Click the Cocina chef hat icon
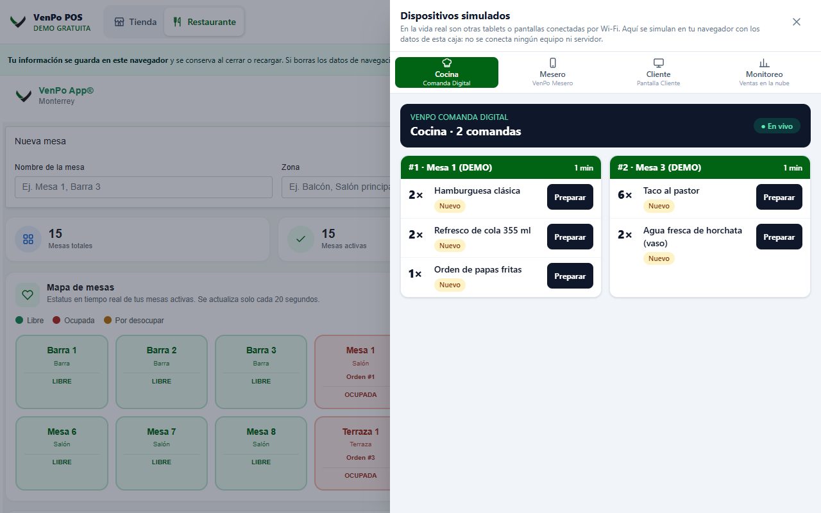This screenshot has width=821, height=513. point(447,63)
